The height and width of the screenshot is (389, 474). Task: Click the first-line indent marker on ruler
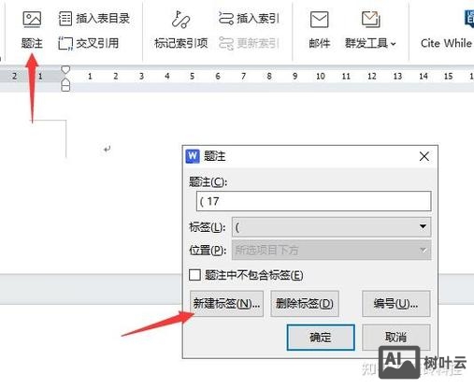click(65, 69)
